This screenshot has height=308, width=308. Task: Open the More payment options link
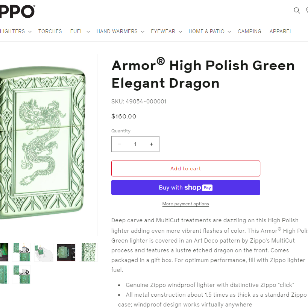click(x=186, y=204)
